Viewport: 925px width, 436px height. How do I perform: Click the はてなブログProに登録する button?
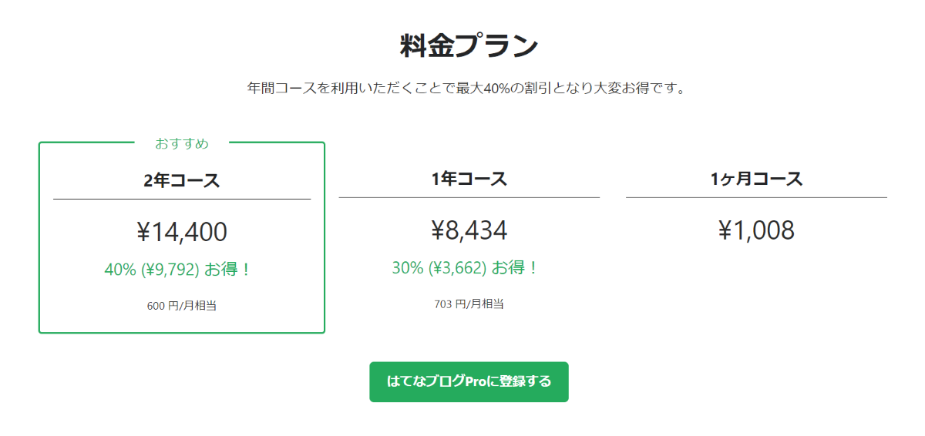[469, 382]
